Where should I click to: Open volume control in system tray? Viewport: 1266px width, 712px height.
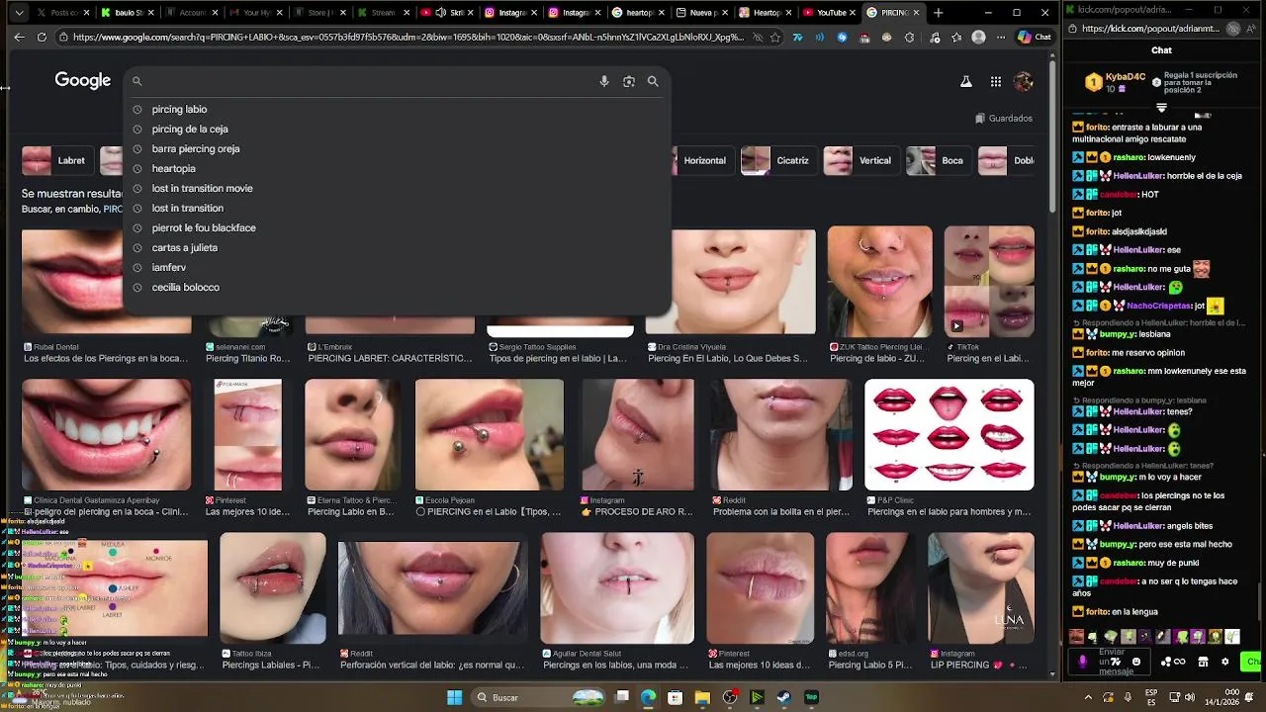(1188, 697)
